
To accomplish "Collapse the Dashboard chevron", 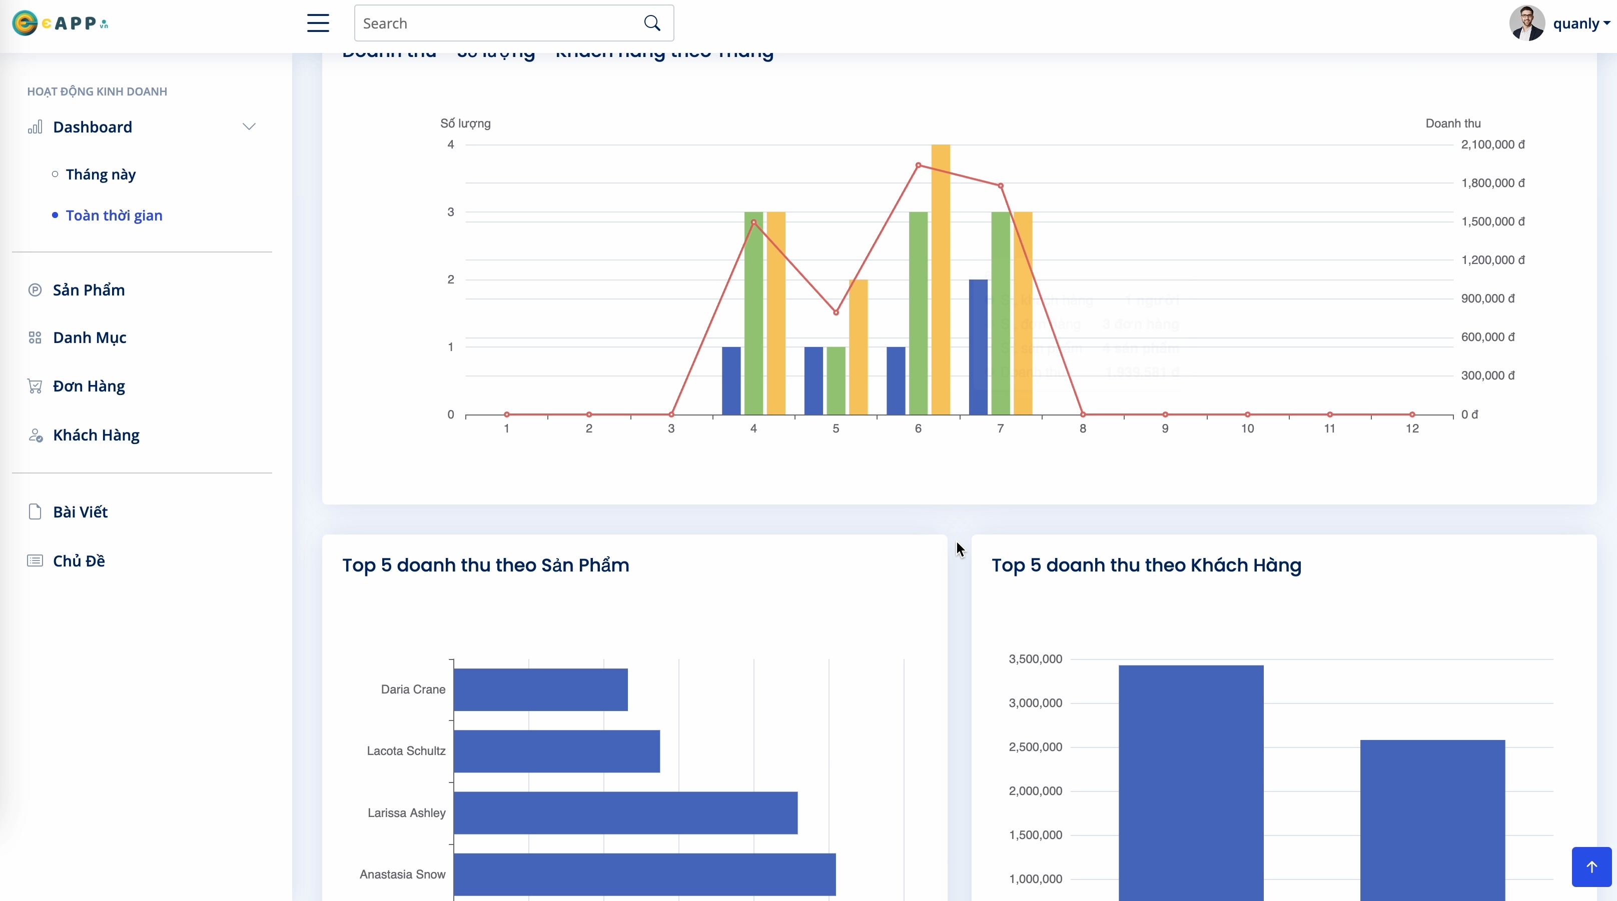I will tap(249, 126).
